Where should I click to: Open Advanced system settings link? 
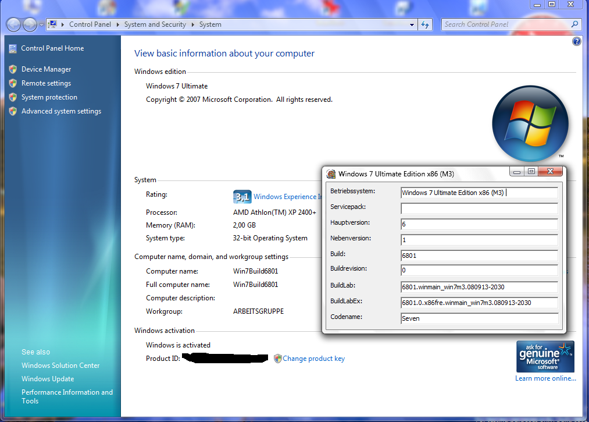click(x=61, y=111)
